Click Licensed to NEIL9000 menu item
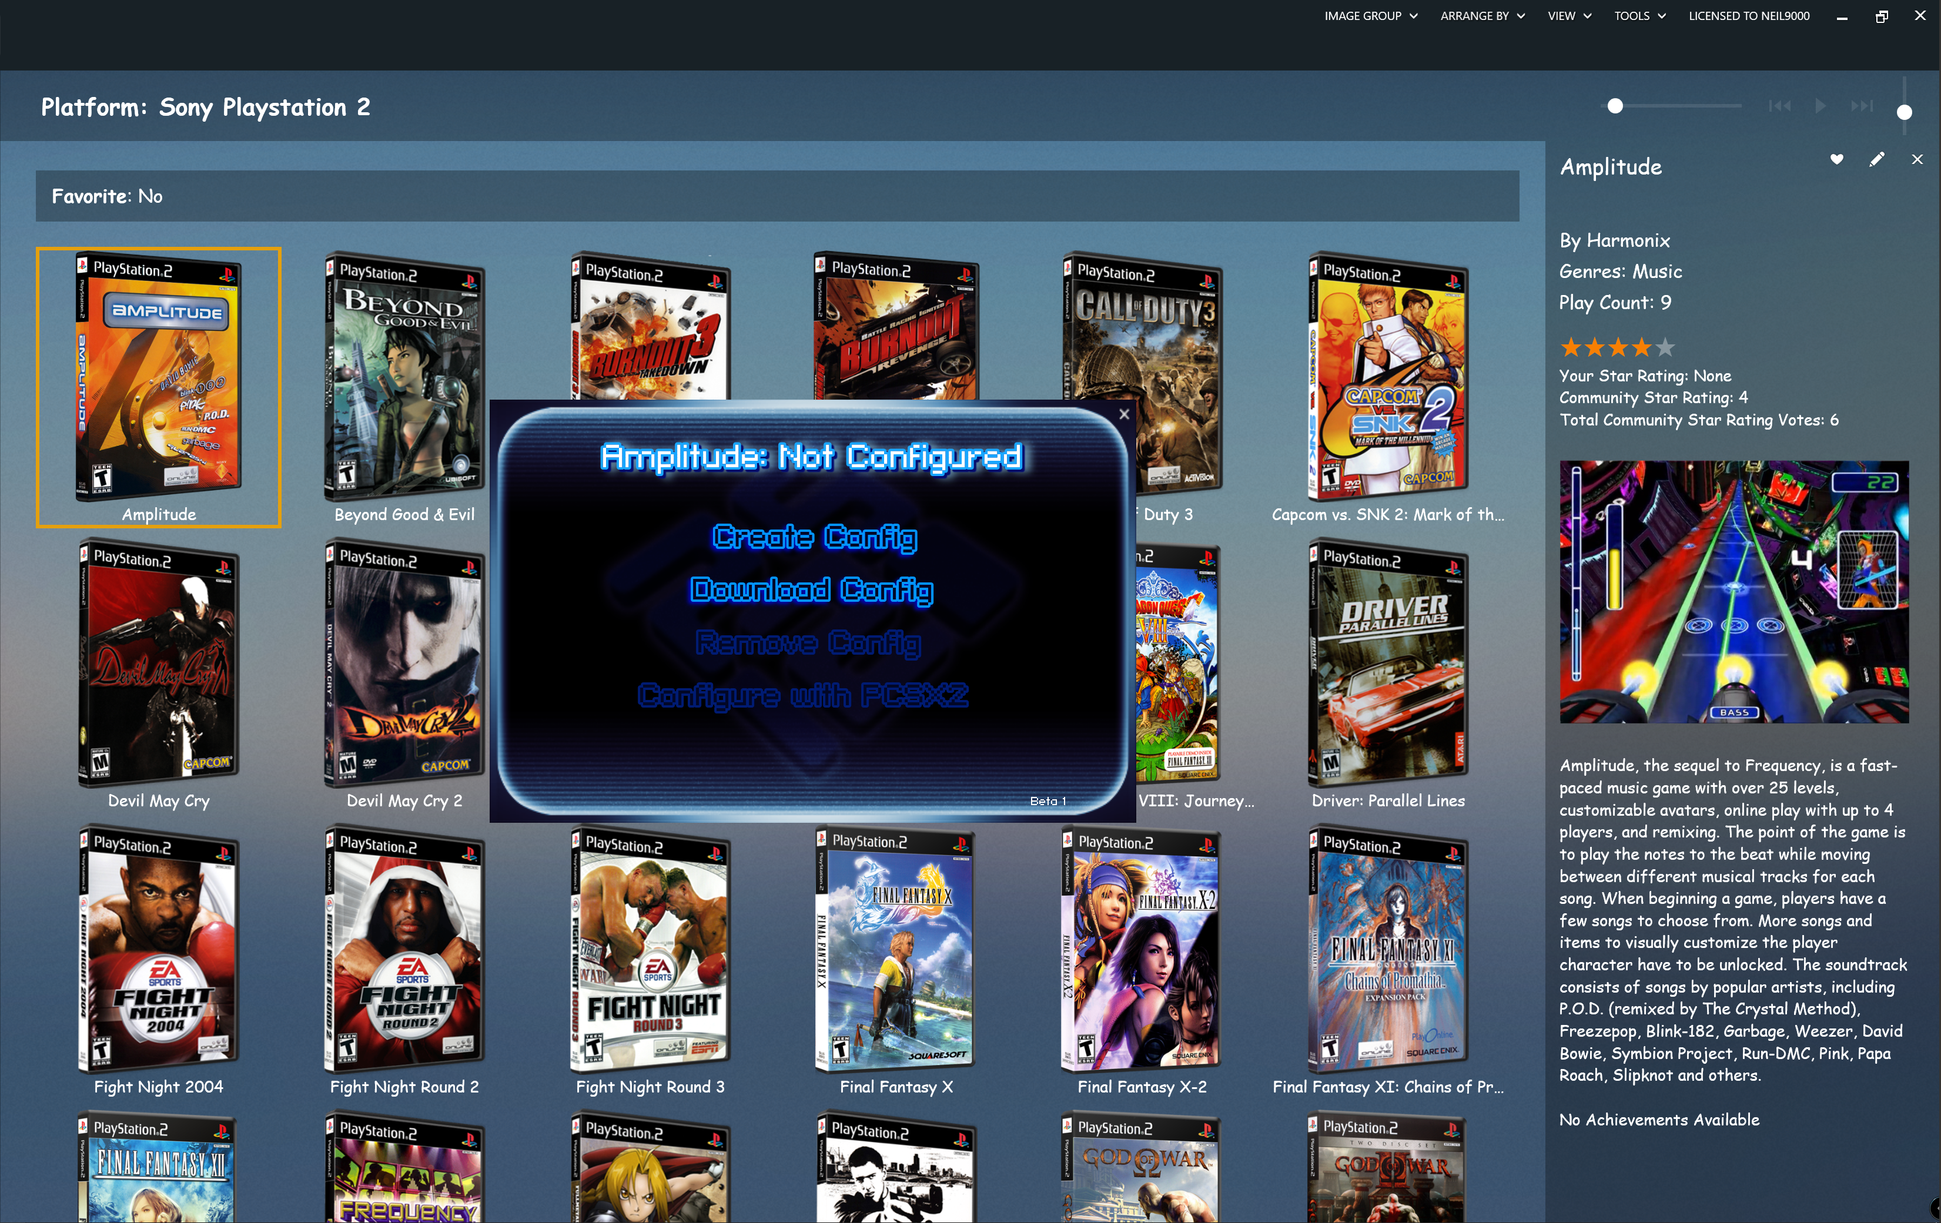The width and height of the screenshot is (1941, 1223). click(x=1748, y=15)
